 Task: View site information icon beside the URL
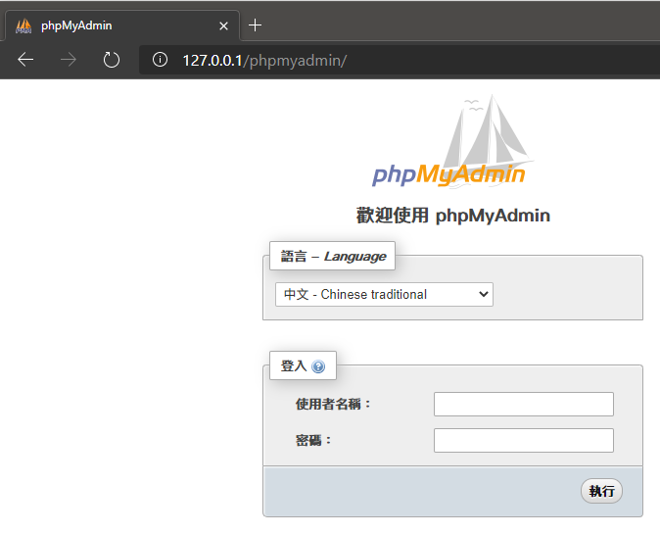pyautogui.click(x=161, y=60)
